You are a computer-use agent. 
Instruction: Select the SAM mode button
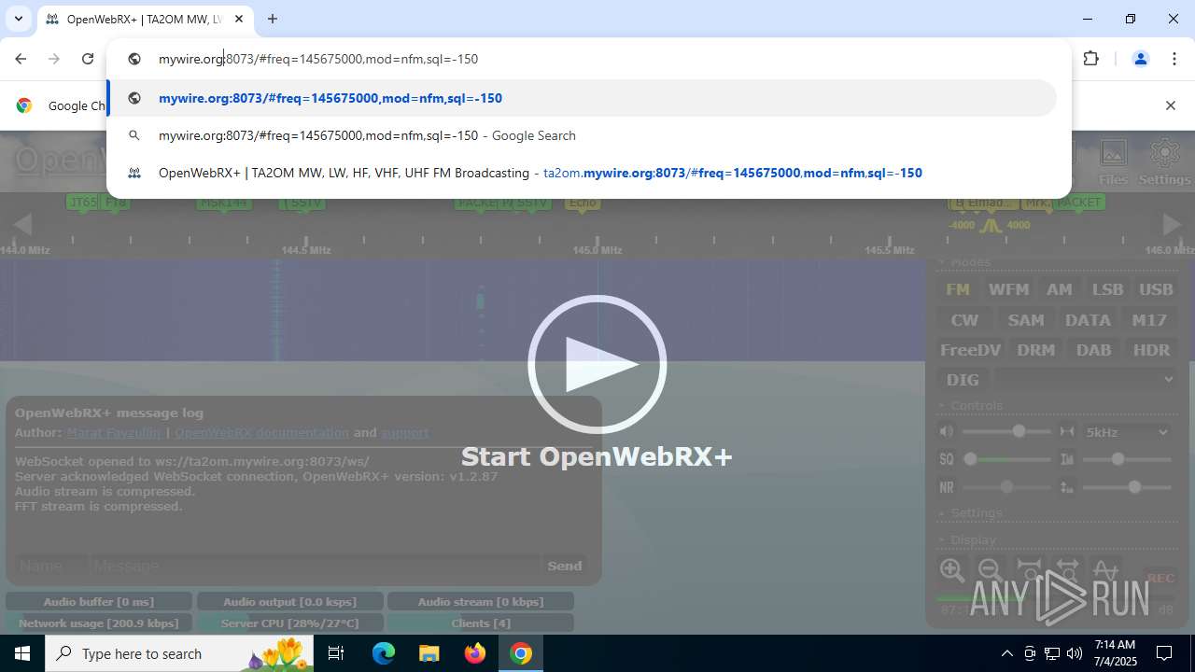click(1026, 320)
